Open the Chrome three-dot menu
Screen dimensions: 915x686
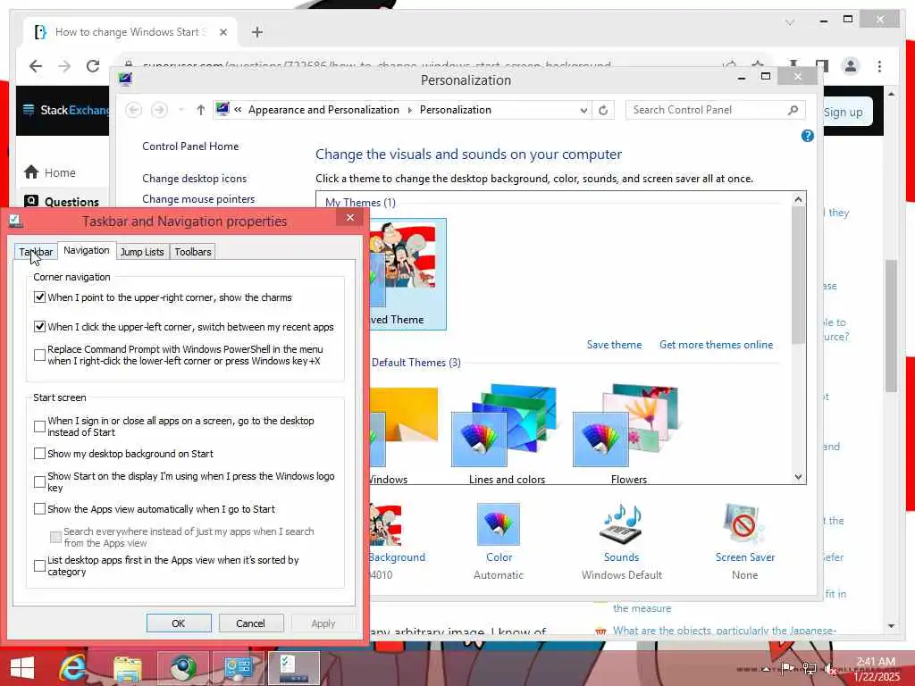[879, 66]
